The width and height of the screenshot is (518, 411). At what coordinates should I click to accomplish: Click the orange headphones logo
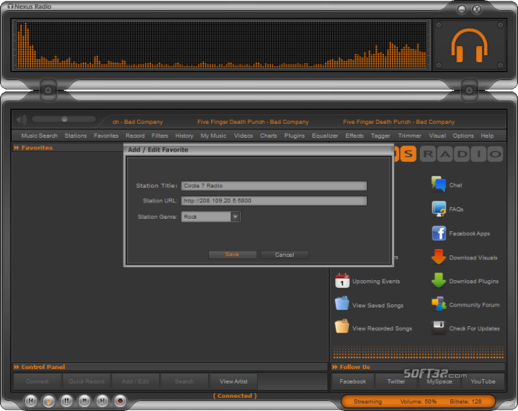point(470,45)
